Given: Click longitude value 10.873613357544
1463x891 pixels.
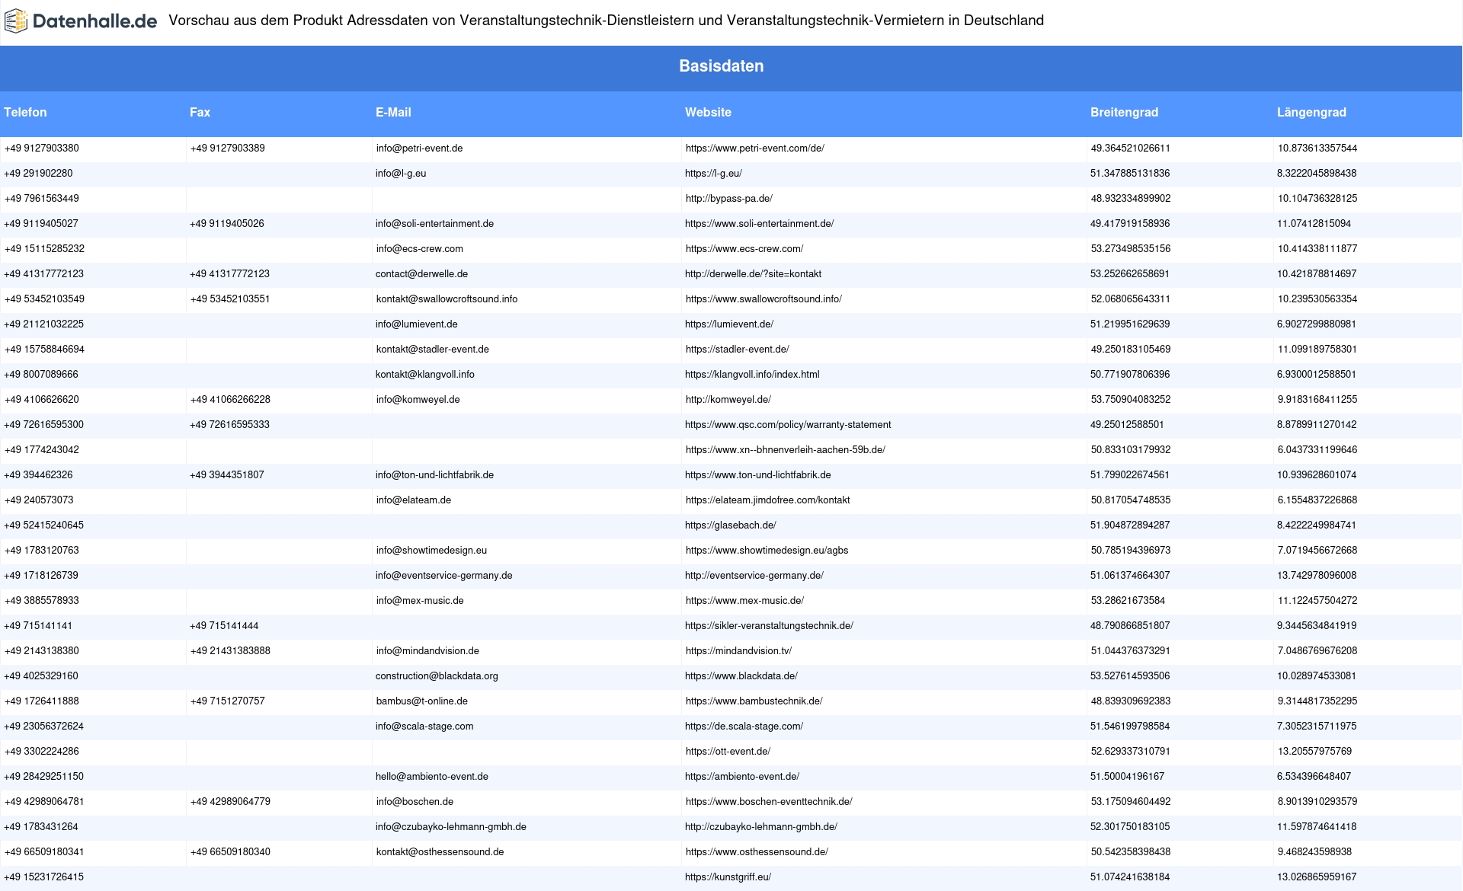Looking at the screenshot, I should [1317, 148].
